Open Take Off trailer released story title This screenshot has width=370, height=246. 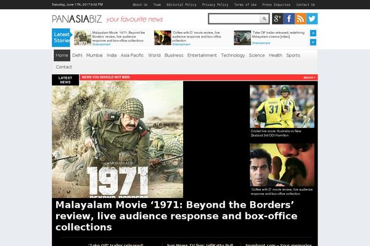pyautogui.click(x=278, y=34)
